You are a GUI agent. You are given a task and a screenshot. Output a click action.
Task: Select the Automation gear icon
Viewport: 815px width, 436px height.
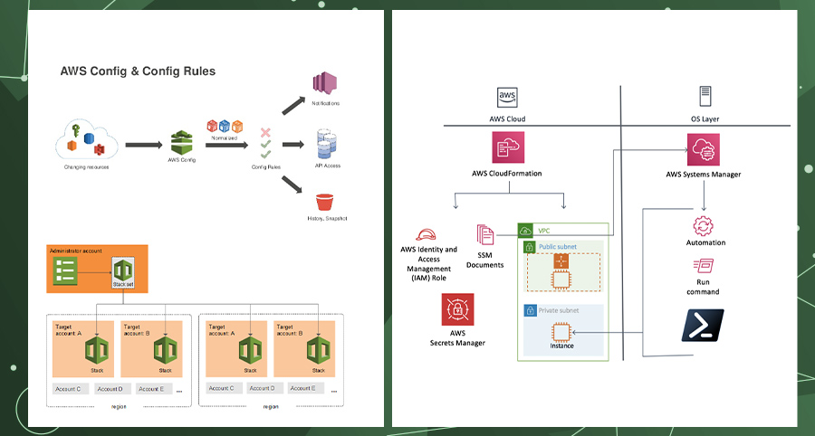(705, 226)
